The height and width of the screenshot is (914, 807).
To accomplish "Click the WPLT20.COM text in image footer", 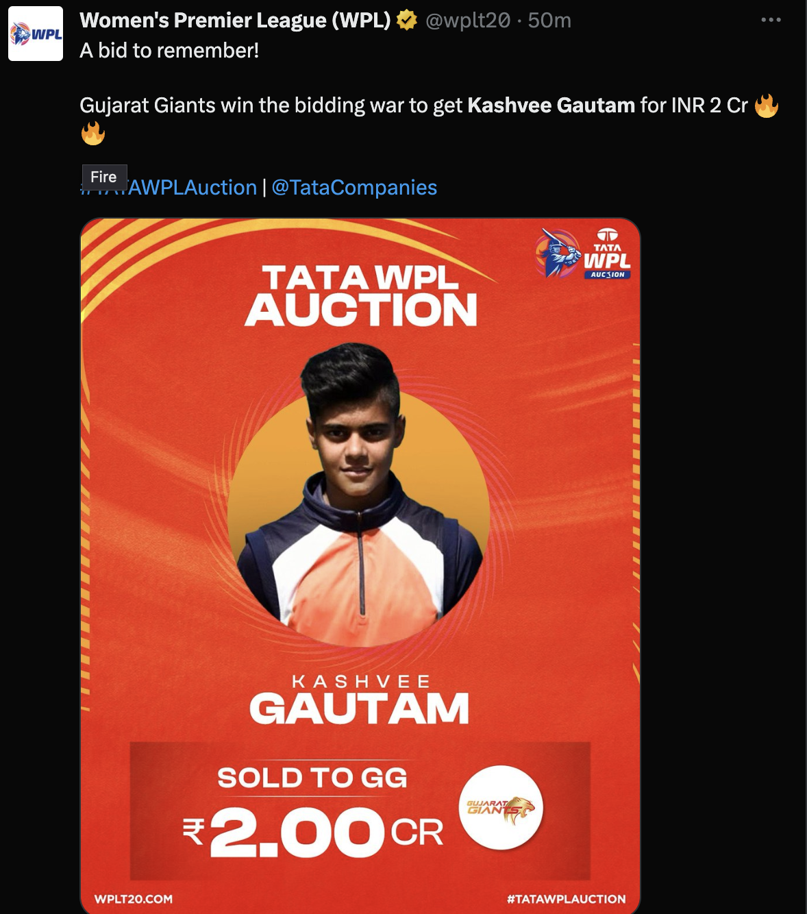I will click(134, 899).
